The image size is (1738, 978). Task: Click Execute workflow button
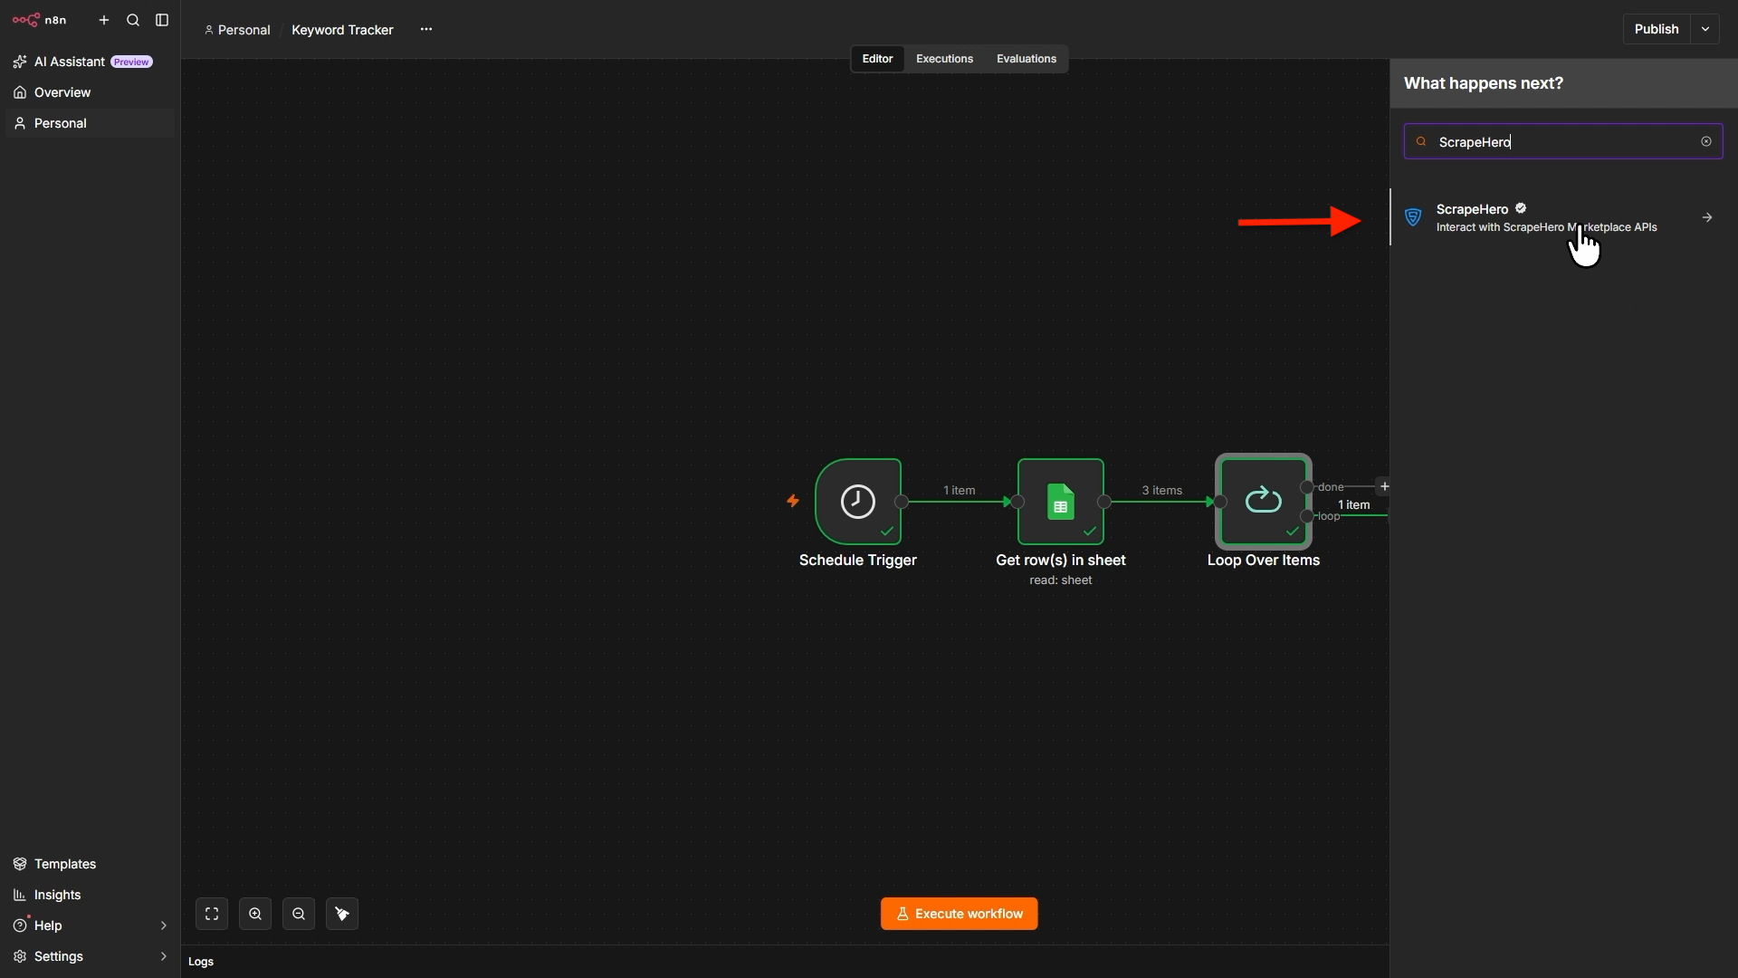coord(959,914)
